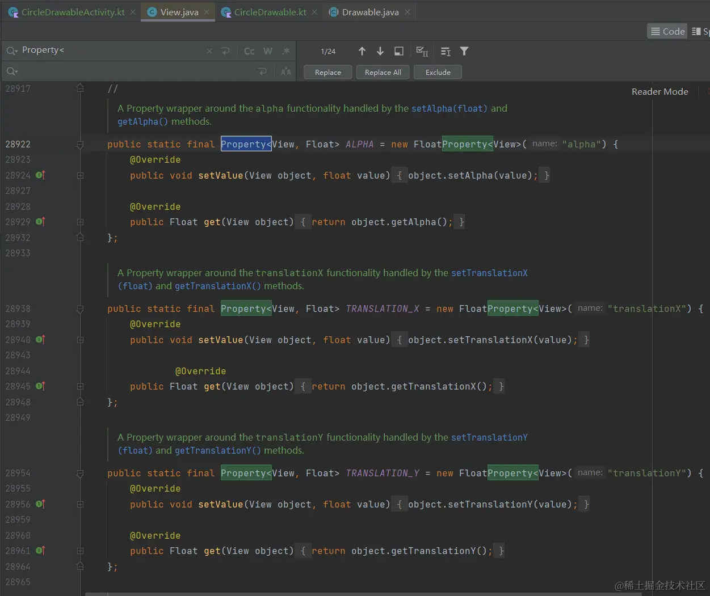Open search history dropdown in find field
Viewport: 710px width, 596px height.
[x=12, y=51]
